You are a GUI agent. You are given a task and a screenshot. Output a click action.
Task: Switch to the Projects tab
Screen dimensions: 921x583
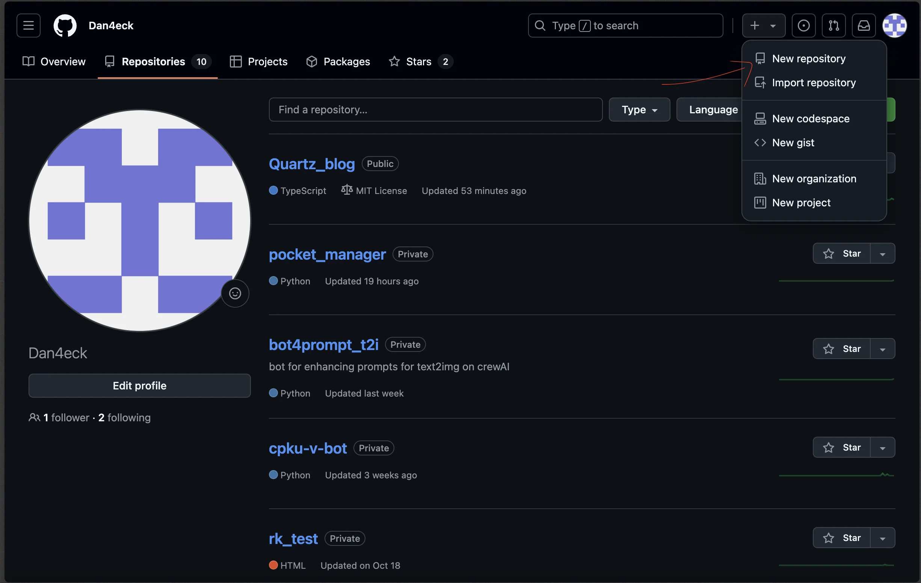[x=258, y=62]
